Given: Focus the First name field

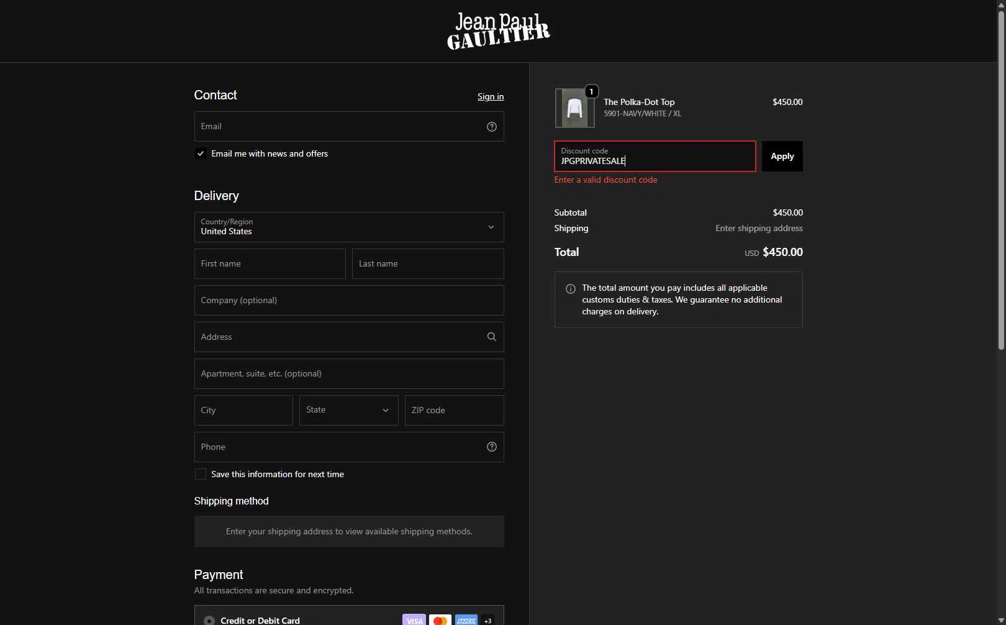Looking at the screenshot, I should [270, 263].
